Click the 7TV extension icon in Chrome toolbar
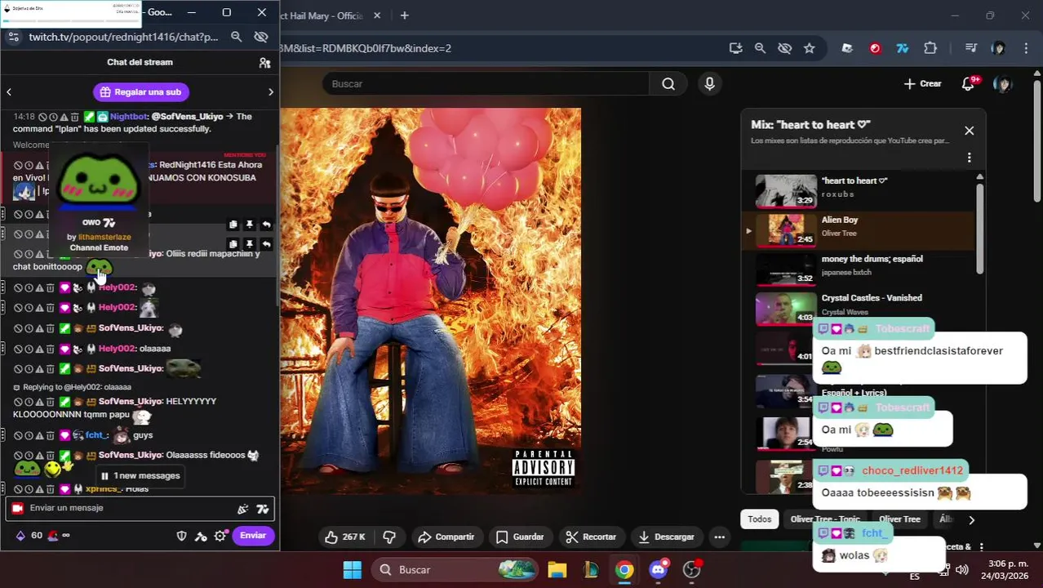Screen dimensions: 1043x588 coord(902,48)
